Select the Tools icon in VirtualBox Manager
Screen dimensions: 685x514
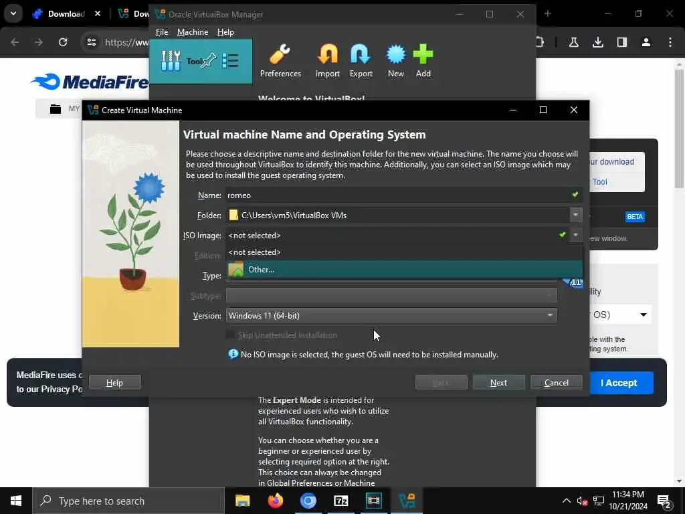click(171, 61)
